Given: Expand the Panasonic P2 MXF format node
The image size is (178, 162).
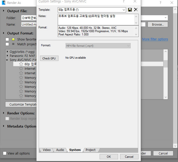Looking at the screenshot, I should (x=8, y=56).
